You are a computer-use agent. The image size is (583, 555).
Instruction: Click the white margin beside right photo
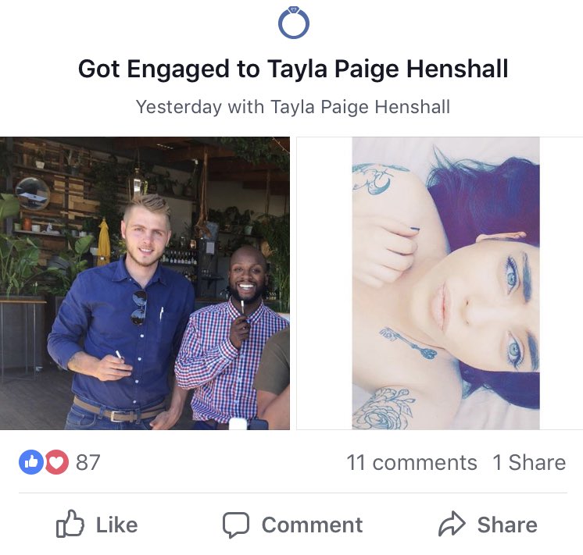(x=324, y=283)
